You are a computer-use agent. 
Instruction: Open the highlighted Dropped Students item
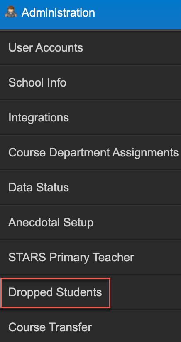click(55, 292)
